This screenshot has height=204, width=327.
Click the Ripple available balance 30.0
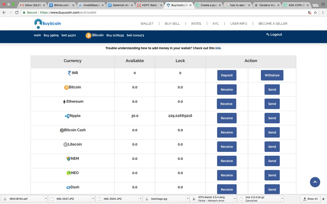135,116
